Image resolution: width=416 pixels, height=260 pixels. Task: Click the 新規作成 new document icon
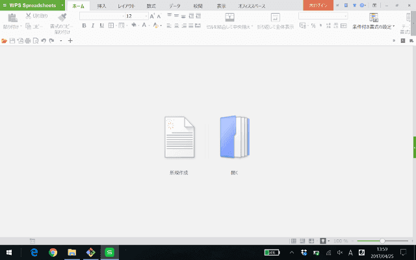coord(179,137)
